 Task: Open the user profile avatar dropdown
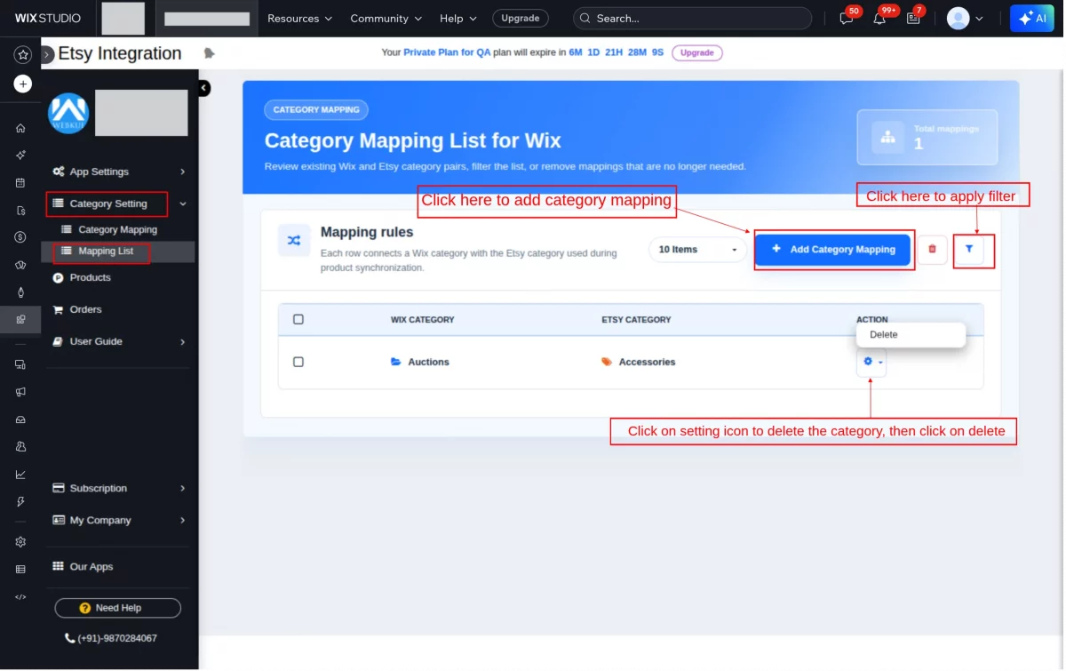click(x=966, y=18)
